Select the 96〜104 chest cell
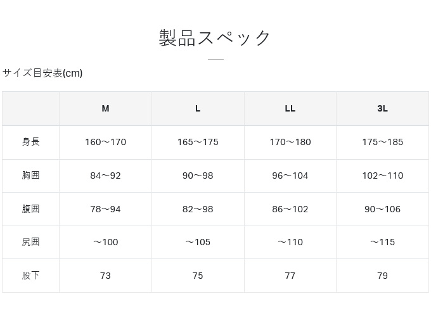This screenshot has width=431, height=332. pos(290,176)
